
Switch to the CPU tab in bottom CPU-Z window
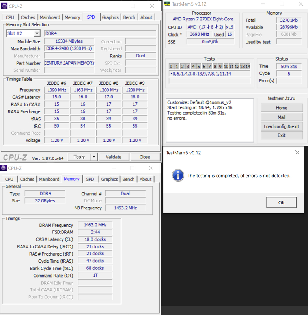click(9, 179)
